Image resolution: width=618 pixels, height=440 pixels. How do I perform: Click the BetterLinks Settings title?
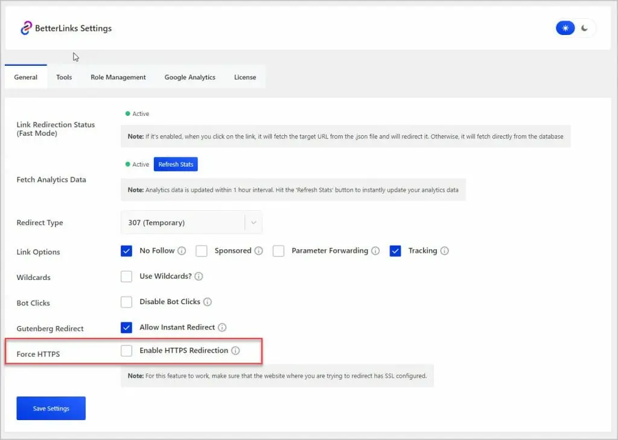[x=73, y=28]
